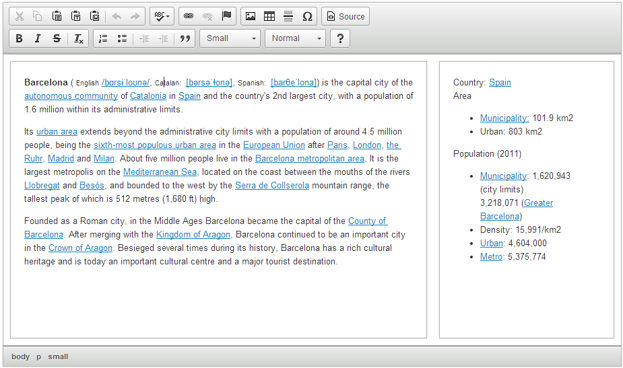Click the 'sixth-most populous urban area' link
The image size is (623, 368).
click(x=155, y=145)
